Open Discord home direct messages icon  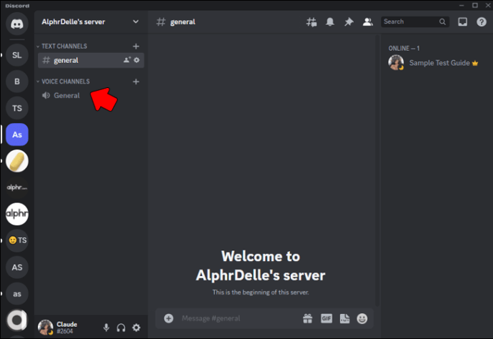(17, 24)
